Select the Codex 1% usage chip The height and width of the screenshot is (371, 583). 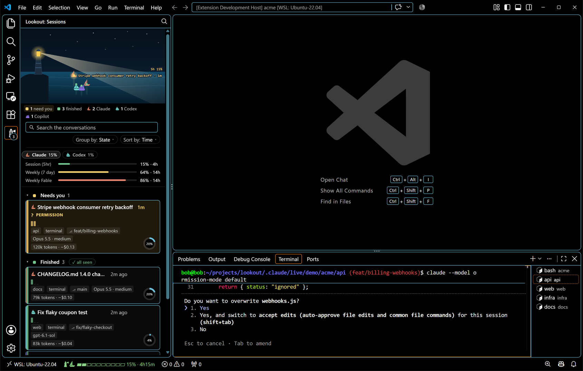(x=80, y=155)
